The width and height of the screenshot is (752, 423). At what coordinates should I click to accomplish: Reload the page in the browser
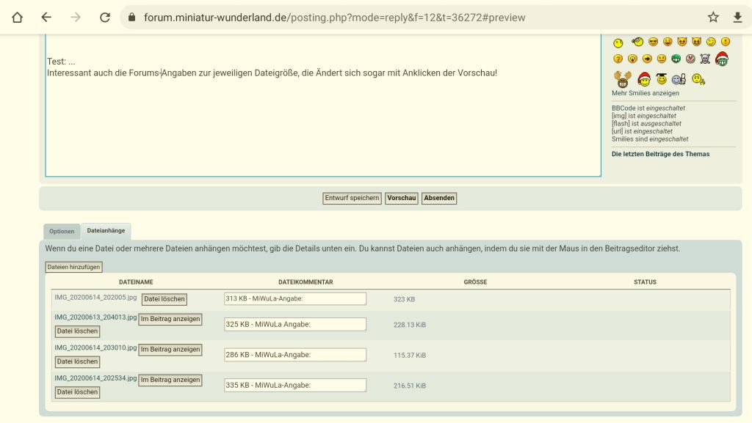tap(105, 17)
